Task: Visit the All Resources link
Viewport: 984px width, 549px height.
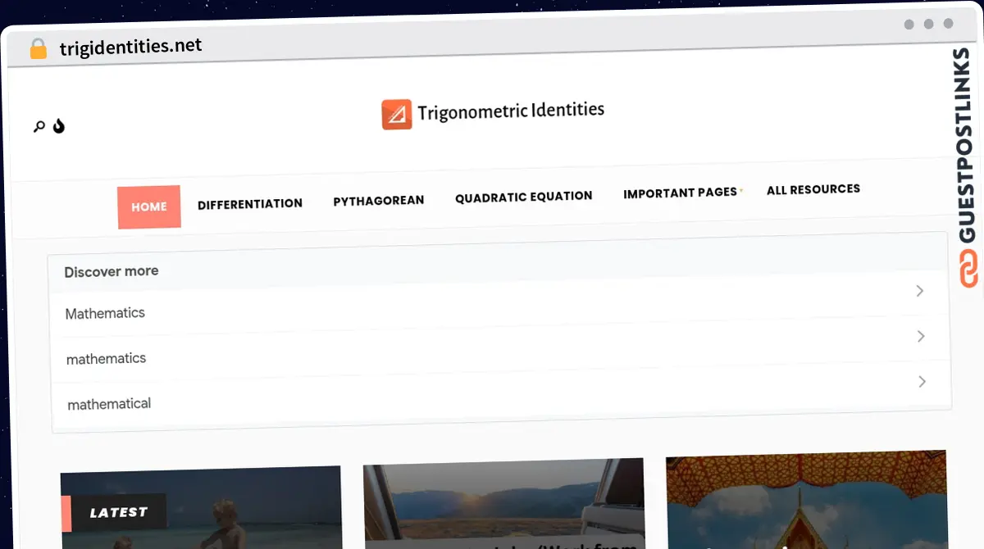Action: tap(813, 189)
